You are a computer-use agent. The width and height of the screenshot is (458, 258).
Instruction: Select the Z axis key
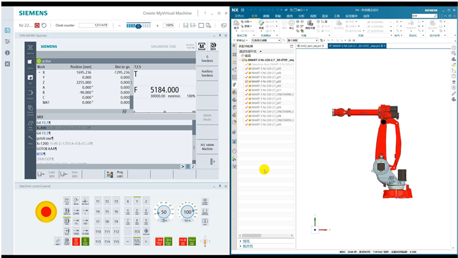tap(146, 201)
